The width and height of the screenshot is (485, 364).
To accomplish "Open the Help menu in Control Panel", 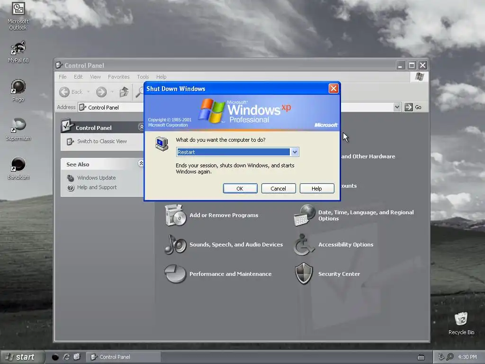I will coord(161,77).
